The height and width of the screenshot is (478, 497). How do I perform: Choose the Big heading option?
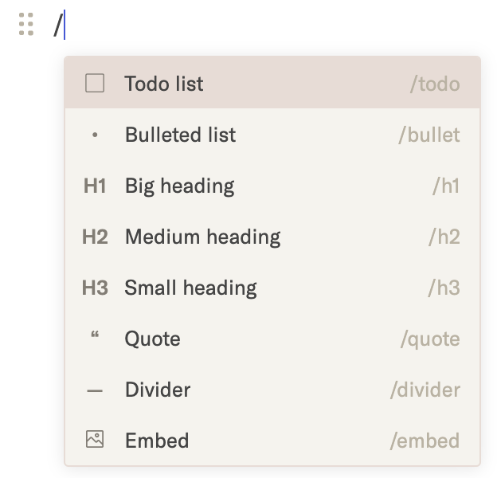click(x=179, y=186)
